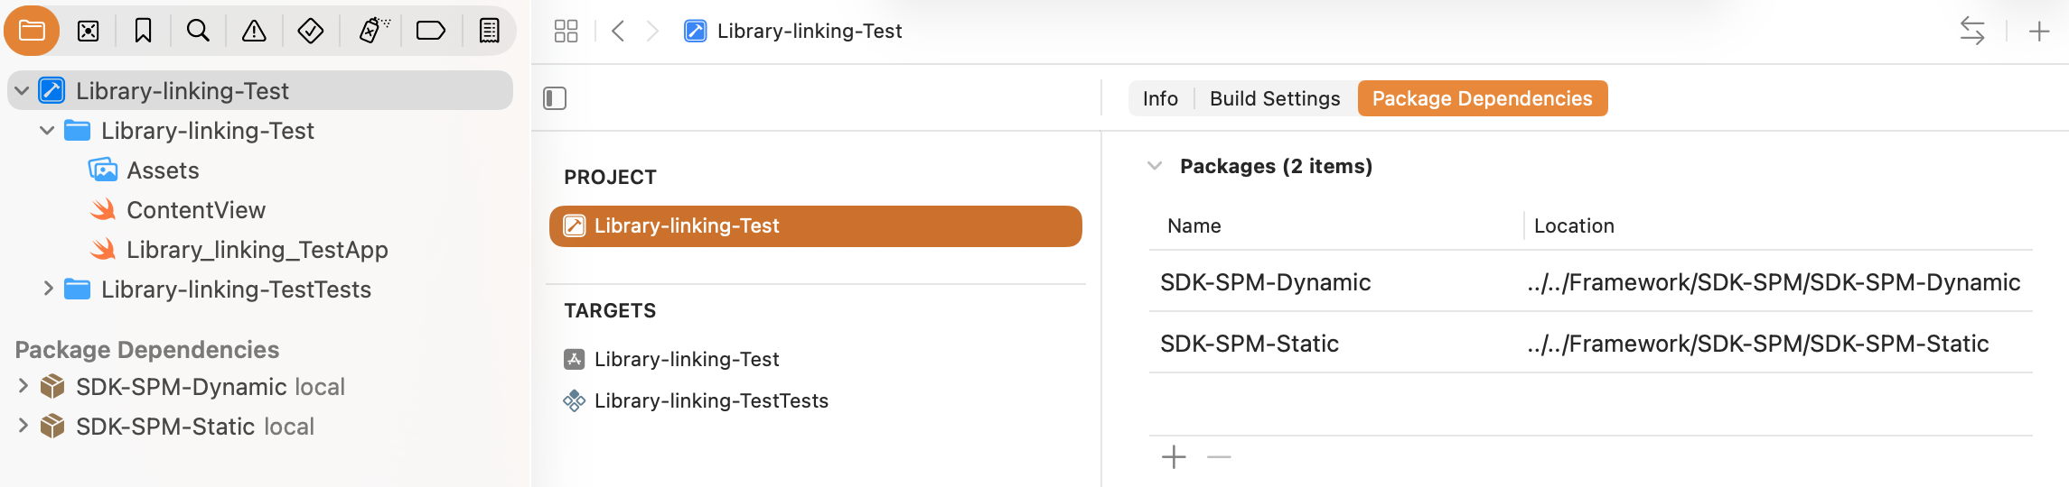Select the SDK-SPM-Static package row

[1590, 344]
